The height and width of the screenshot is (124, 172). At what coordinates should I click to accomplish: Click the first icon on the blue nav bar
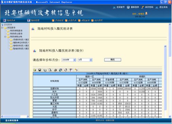tap(4, 20)
